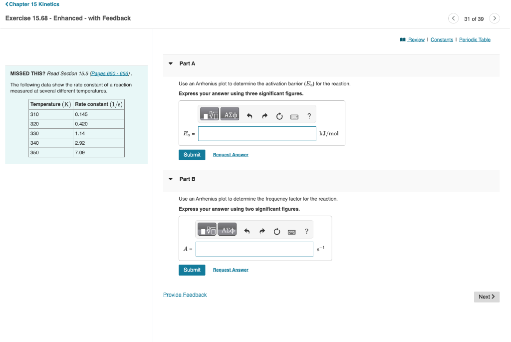Open Greek symbols palette in Part A

coord(230,114)
